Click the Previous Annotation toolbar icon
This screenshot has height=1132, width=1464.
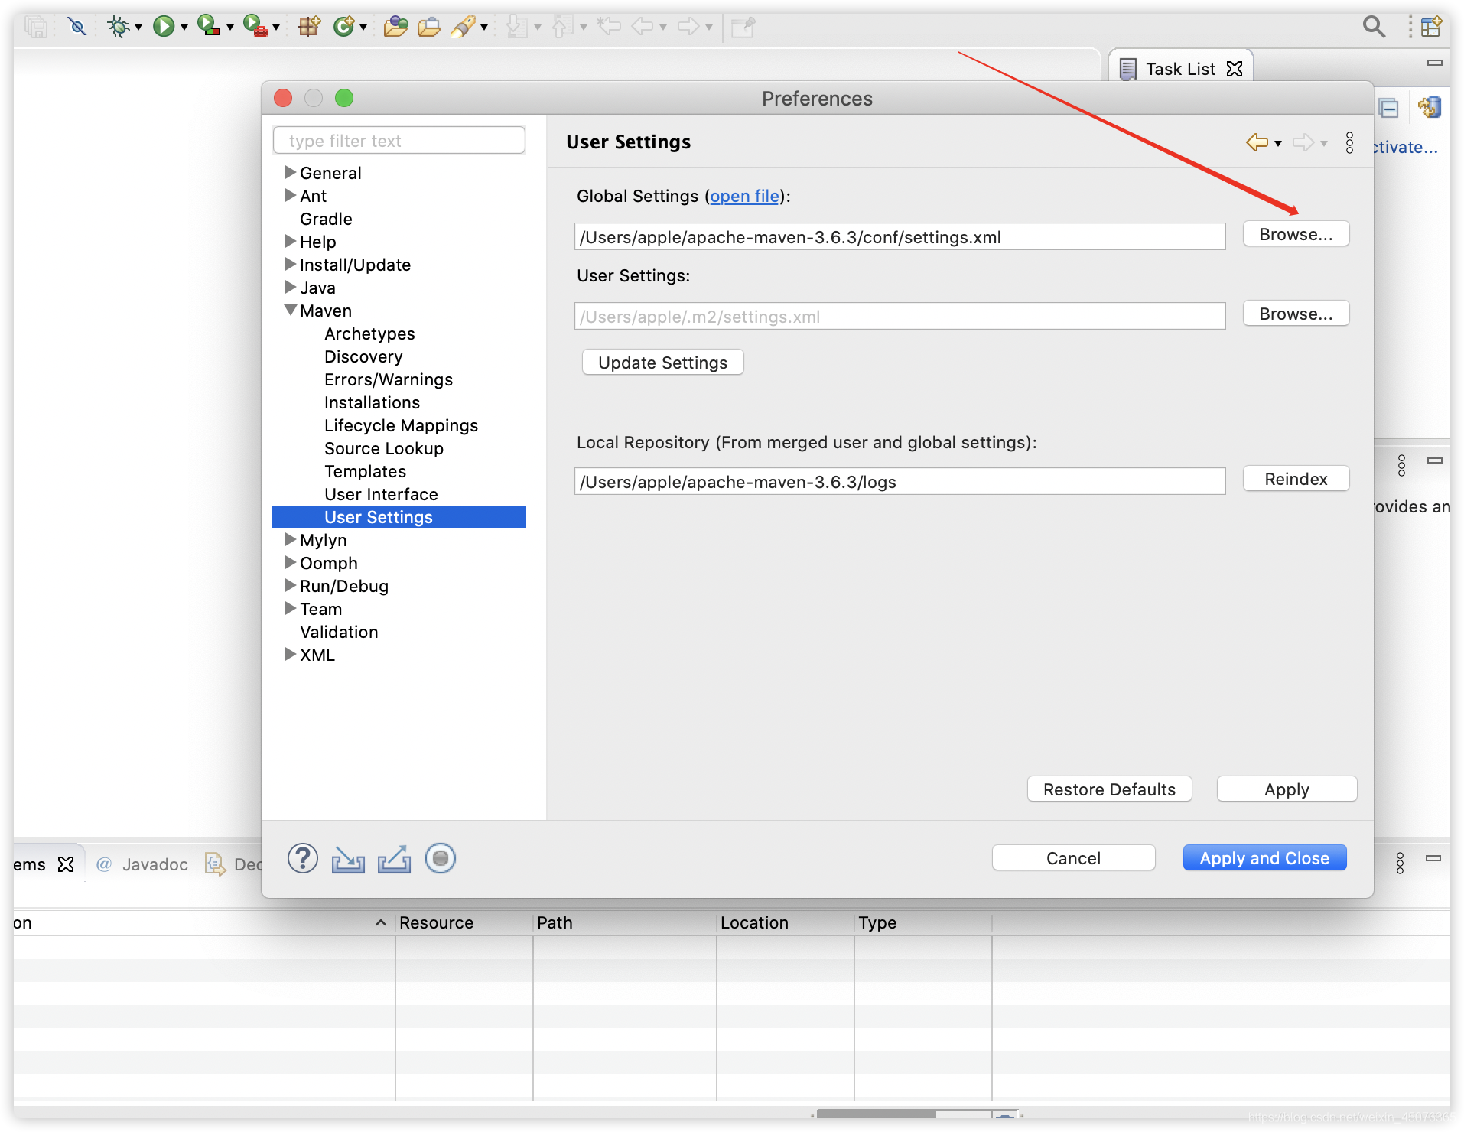(x=562, y=27)
